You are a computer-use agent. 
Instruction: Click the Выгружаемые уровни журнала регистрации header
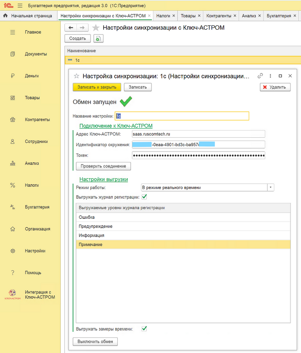[183, 208]
